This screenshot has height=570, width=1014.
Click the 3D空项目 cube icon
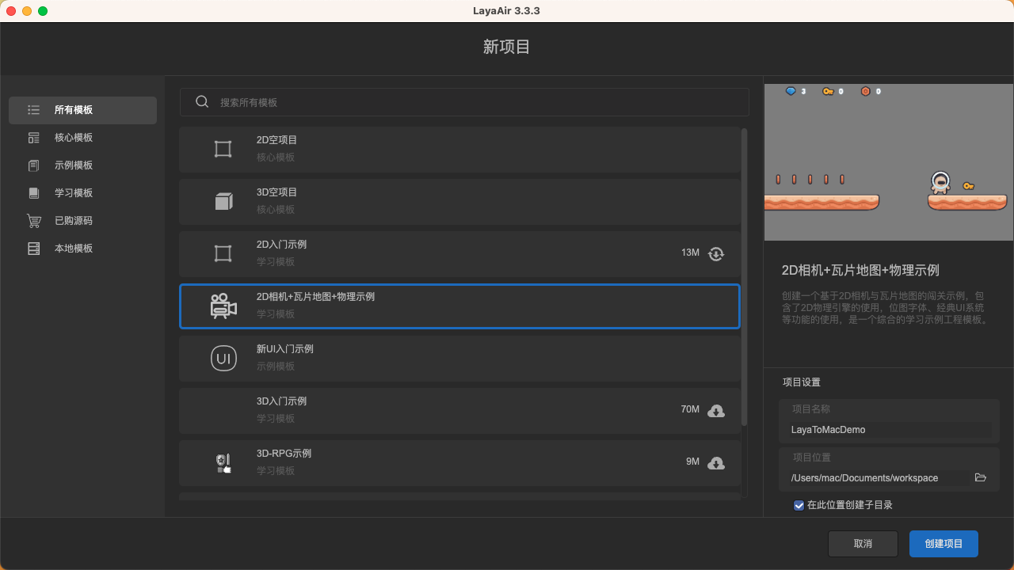(x=223, y=201)
